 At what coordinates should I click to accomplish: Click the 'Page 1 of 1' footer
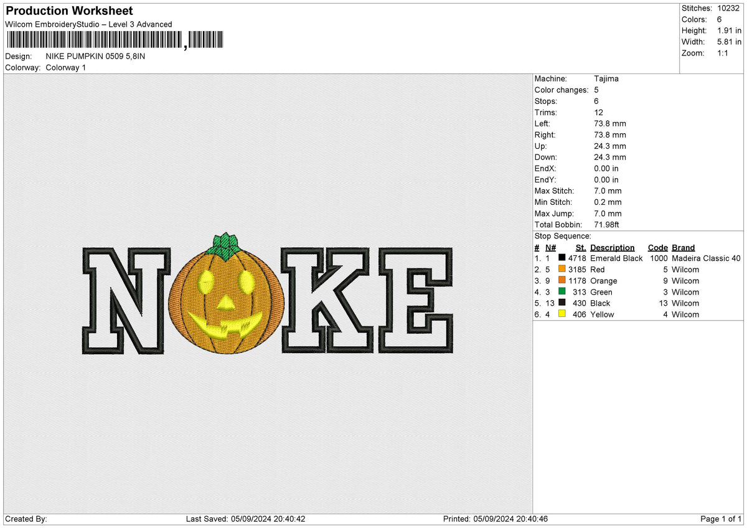(x=721, y=519)
